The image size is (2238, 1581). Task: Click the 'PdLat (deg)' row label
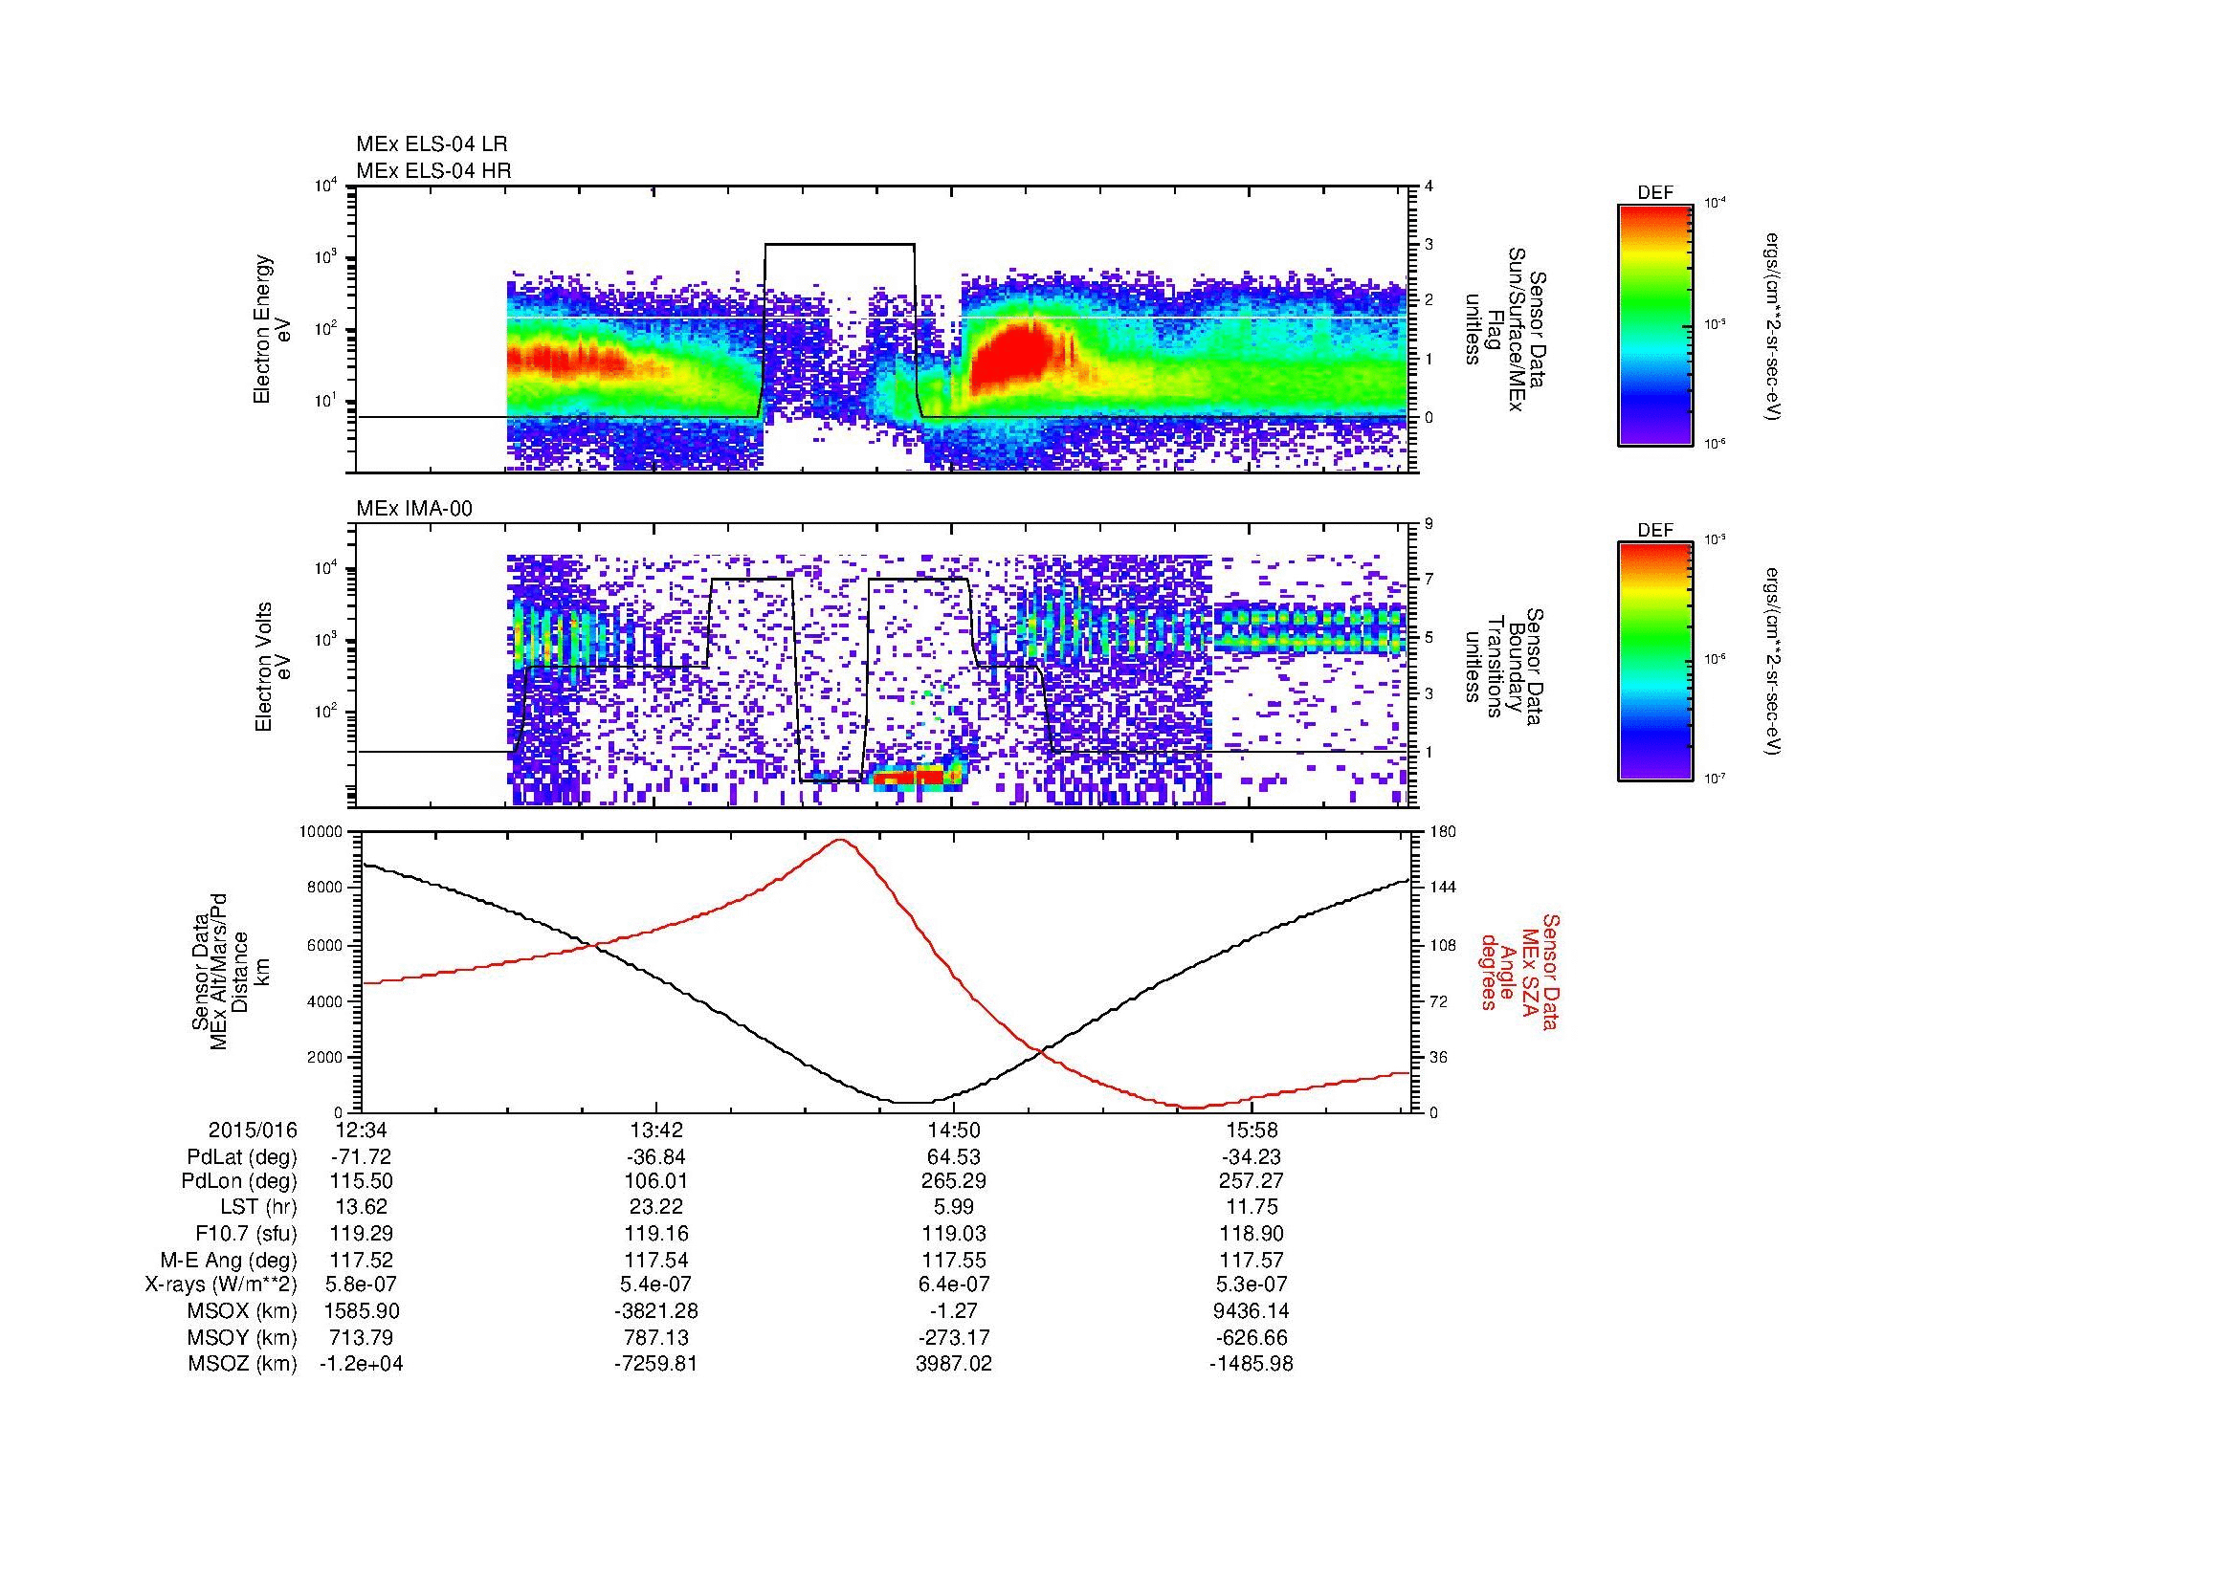(x=242, y=1157)
